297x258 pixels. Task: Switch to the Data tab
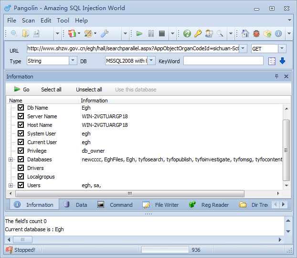click(x=75, y=205)
